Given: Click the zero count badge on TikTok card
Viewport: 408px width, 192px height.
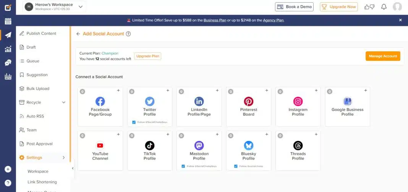Looking at the screenshot, I should pos(132,136).
